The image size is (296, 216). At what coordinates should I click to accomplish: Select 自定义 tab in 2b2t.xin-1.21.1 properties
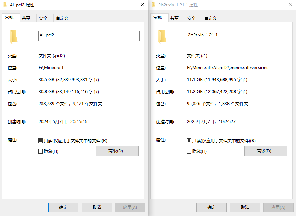click(x=210, y=18)
